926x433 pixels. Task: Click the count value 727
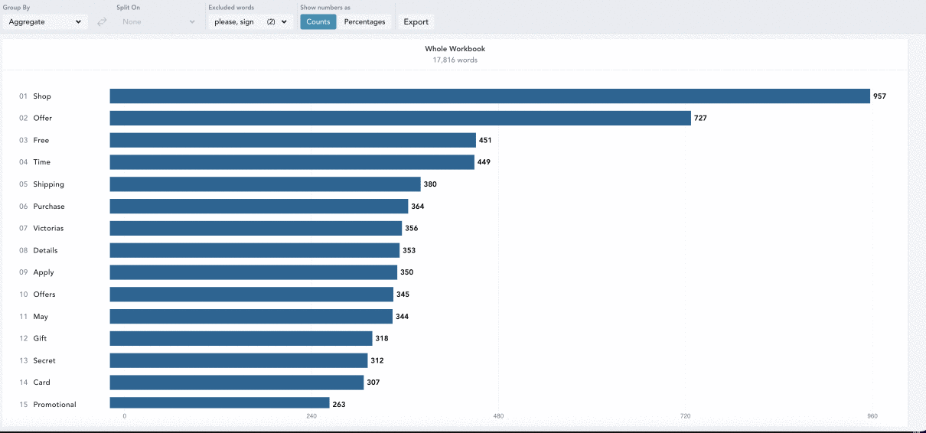pyautogui.click(x=700, y=118)
